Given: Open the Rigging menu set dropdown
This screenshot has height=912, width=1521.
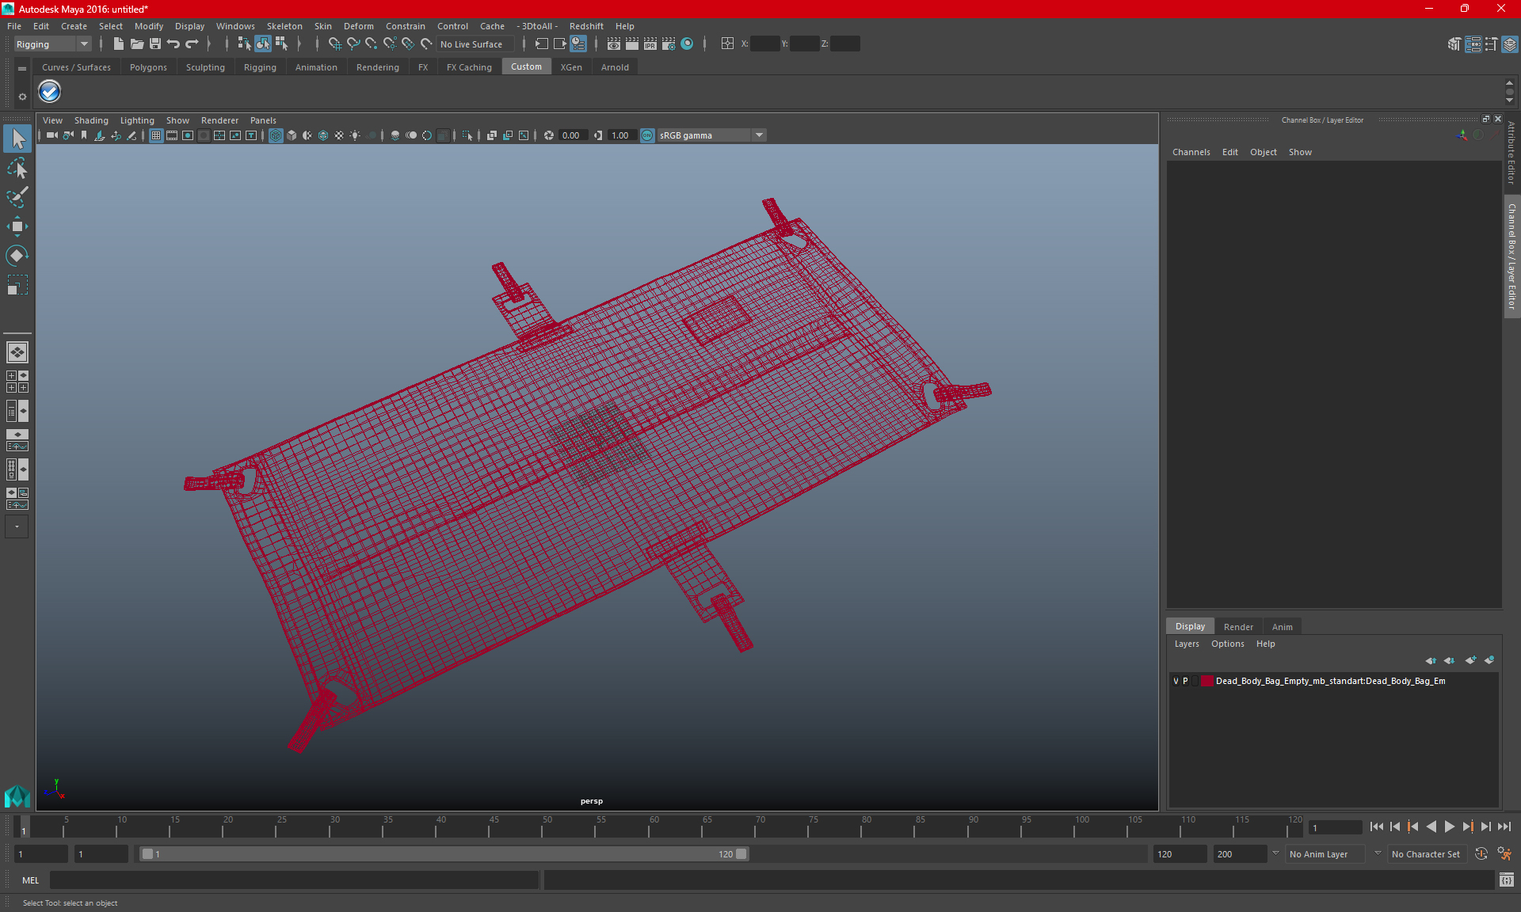Looking at the screenshot, I should [52, 44].
